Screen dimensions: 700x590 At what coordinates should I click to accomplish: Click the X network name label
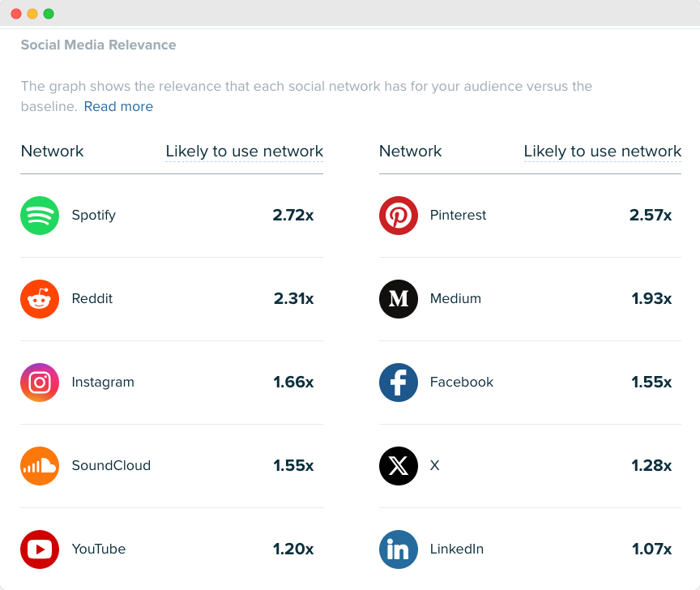435,465
